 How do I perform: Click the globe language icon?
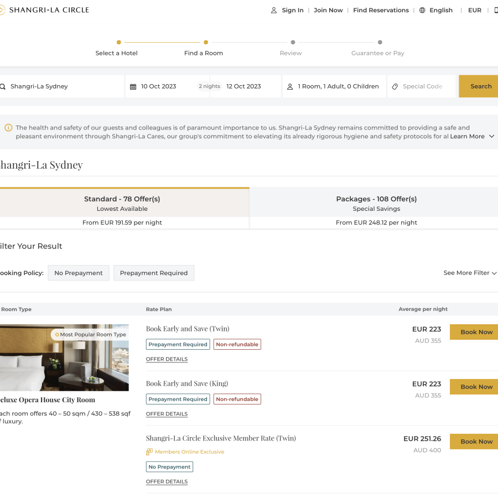point(422,10)
